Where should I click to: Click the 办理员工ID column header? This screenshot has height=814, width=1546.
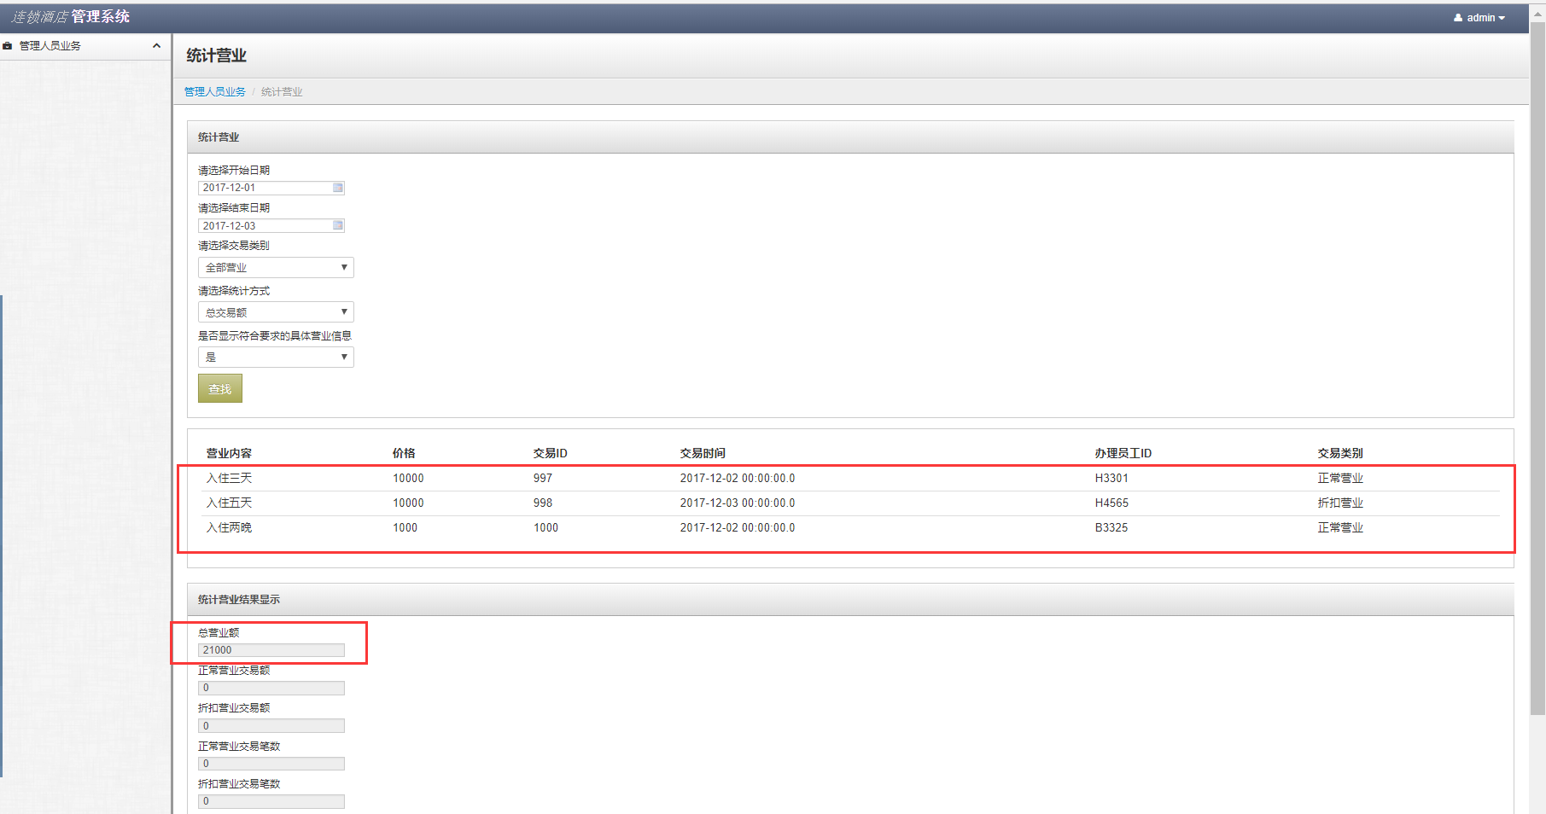coord(1123,453)
